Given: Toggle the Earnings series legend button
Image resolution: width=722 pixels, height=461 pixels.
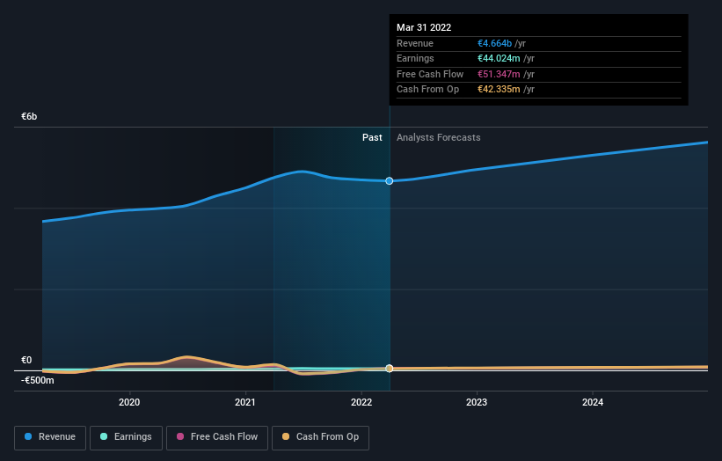Looking at the screenshot, I should (x=126, y=437).
